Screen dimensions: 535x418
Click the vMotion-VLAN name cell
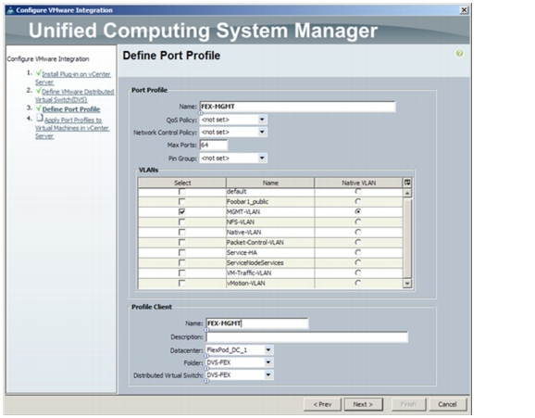coord(270,283)
